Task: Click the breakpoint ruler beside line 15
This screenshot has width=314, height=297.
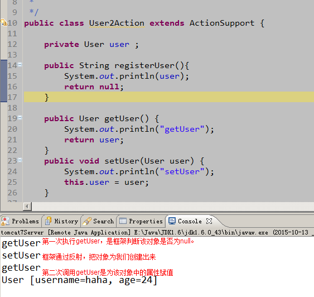Action: point(4,76)
